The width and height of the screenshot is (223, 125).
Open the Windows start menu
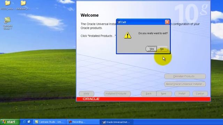[x=10, y=122]
